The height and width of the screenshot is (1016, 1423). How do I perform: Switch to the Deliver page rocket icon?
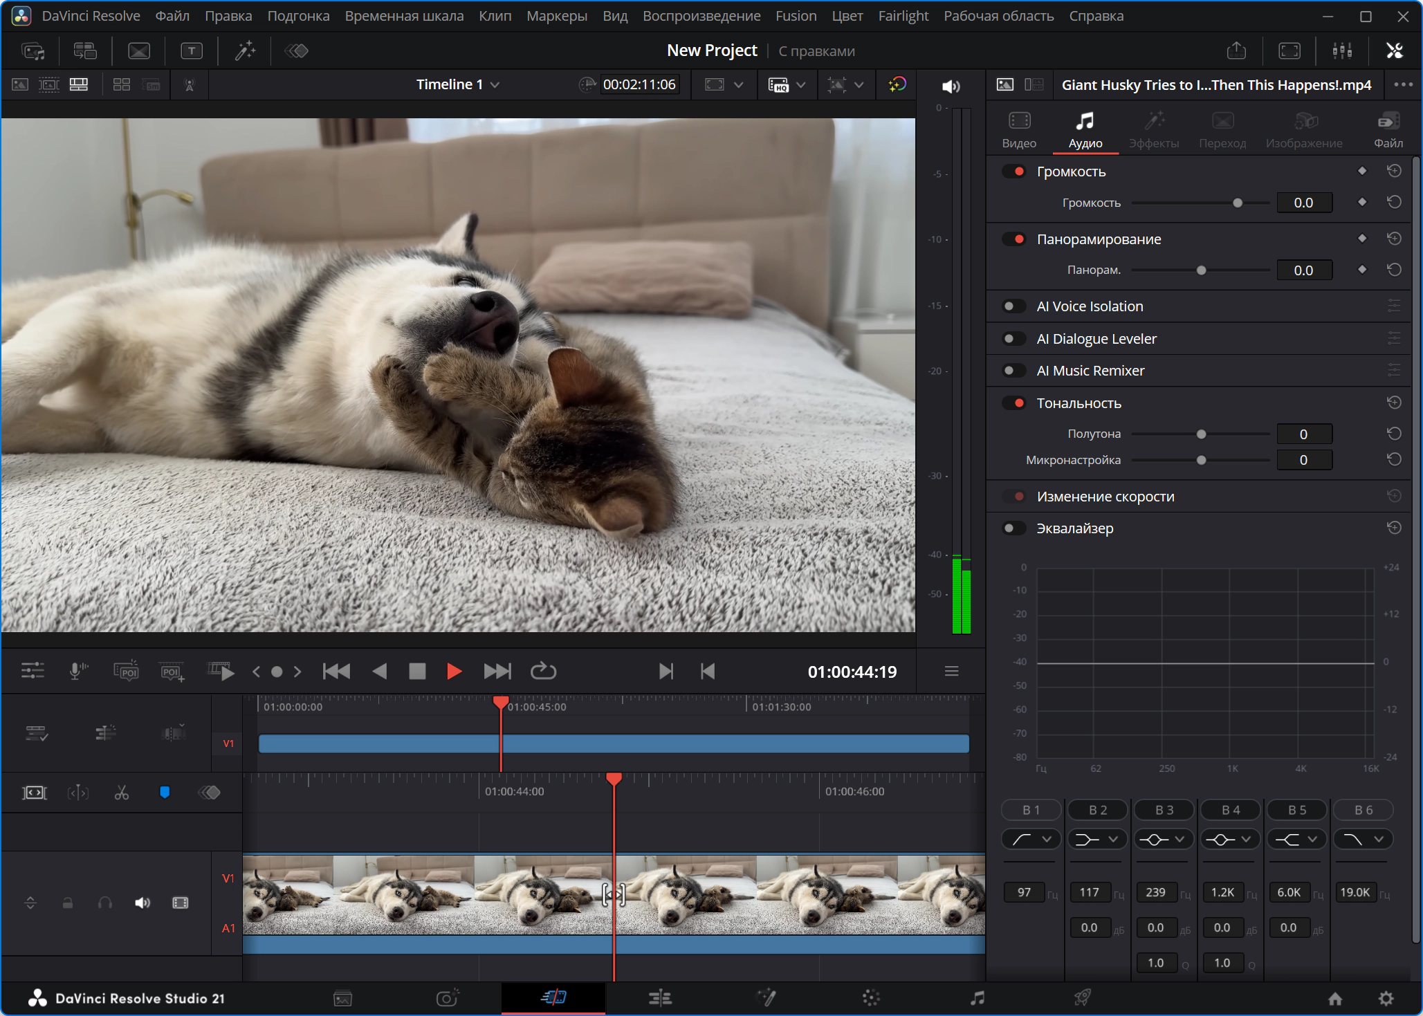tap(1082, 998)
